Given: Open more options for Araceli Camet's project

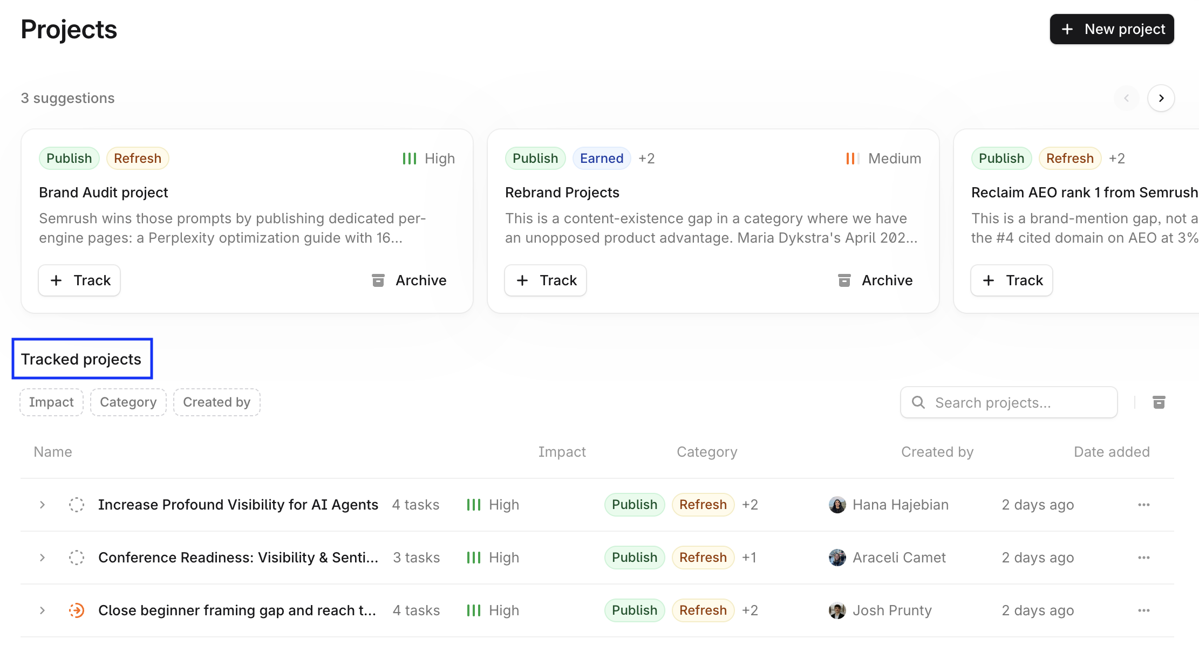Looking at the screenshot, I should [1144, 558].
